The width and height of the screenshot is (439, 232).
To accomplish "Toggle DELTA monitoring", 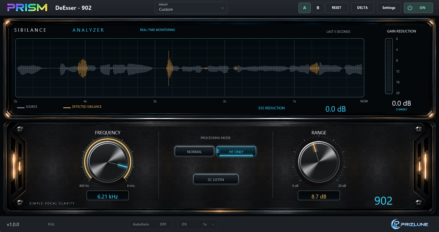I will [363, 8].
